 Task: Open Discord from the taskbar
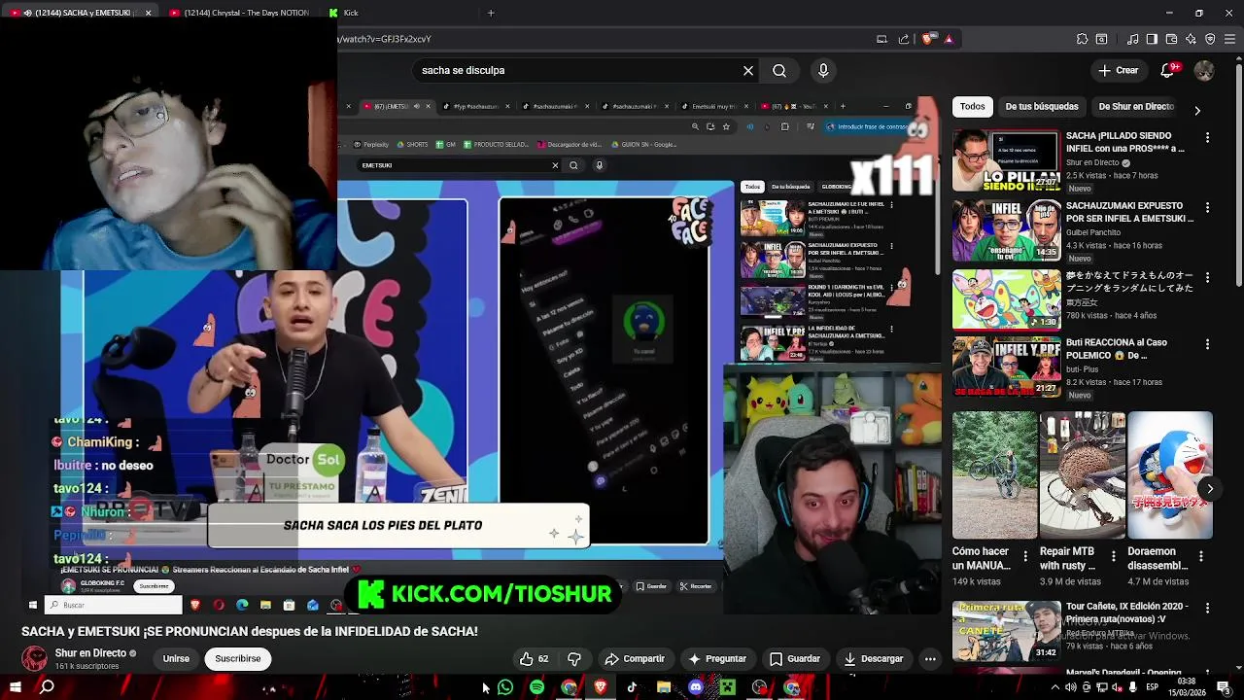tap(696, 687)
